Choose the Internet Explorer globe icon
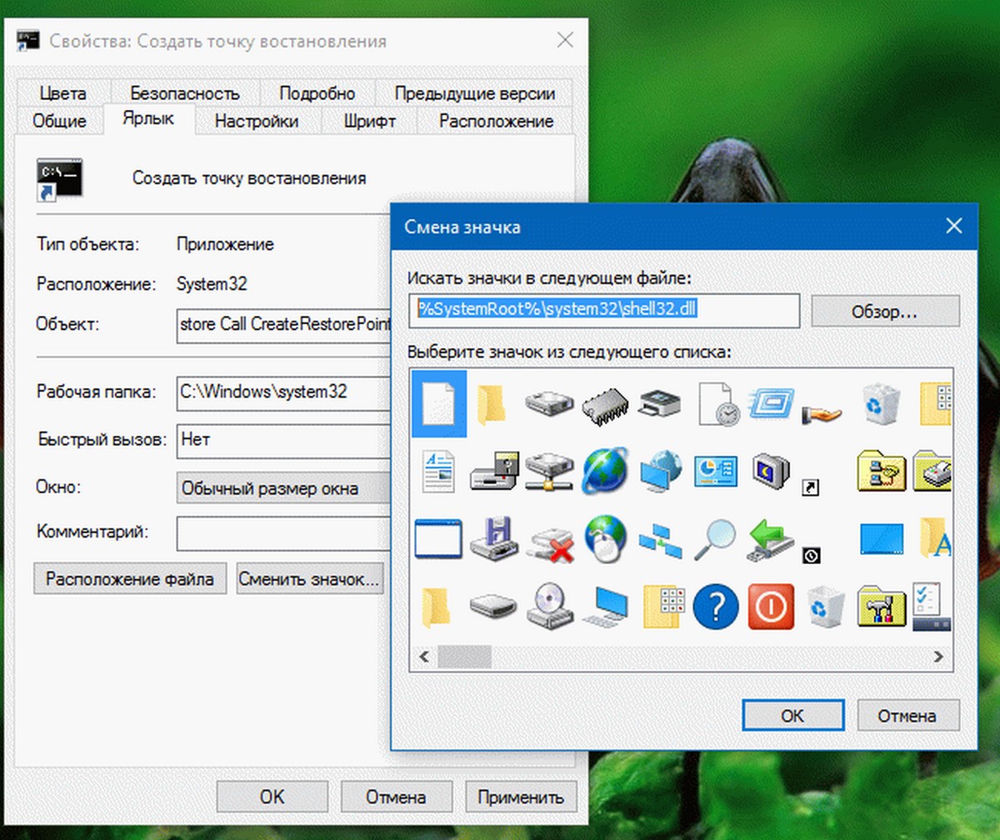 pos(605,471)
